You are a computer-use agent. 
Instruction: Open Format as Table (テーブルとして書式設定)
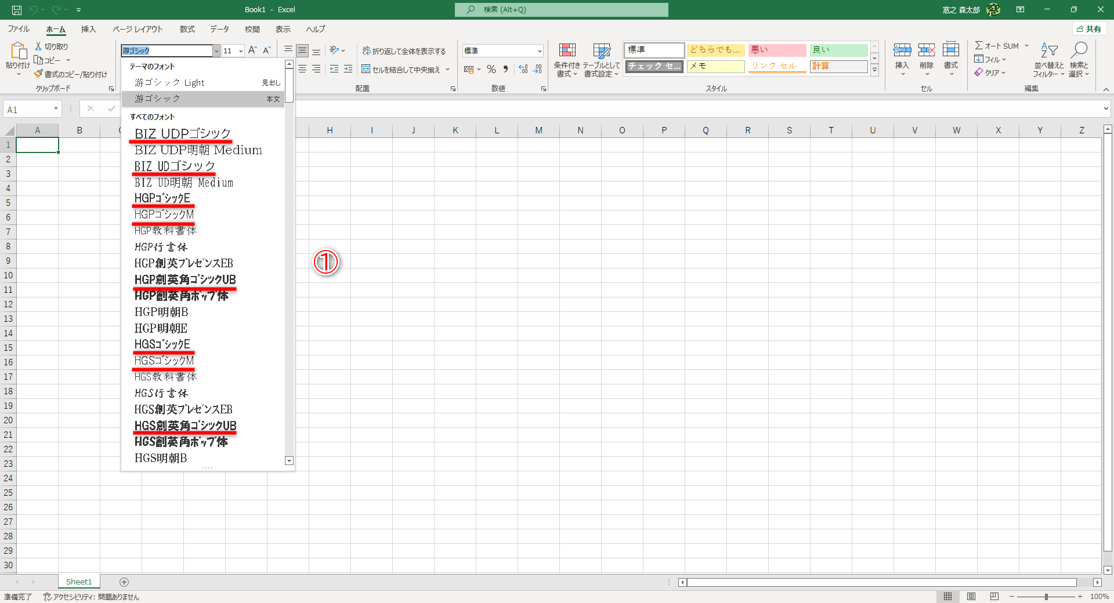(x=602, y=60)
